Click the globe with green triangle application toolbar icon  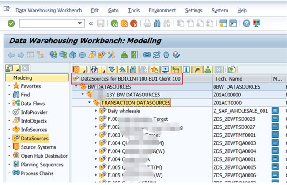[x=53, y=55]
